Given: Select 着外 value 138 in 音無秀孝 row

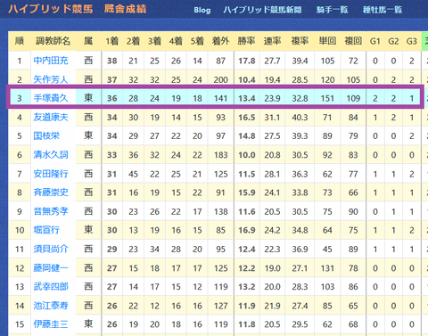Looking at the screenshot, I should pos(220,211).
